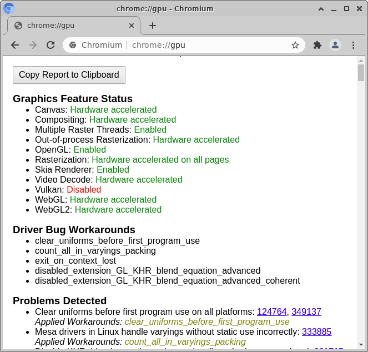Click Skia Renderer: Enabled entry
This screenshot has width=368, height=352.
(82, 169)
